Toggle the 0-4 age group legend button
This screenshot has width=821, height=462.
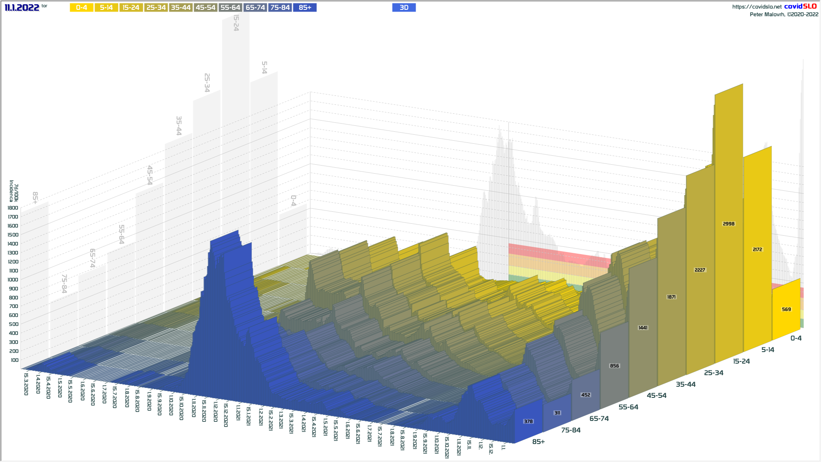coord(82,8)
